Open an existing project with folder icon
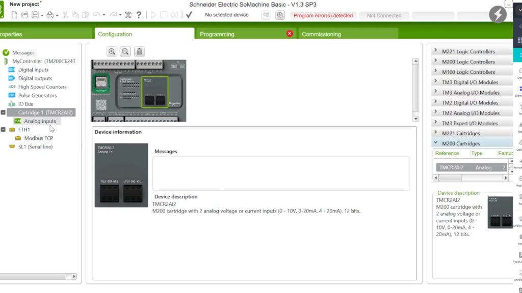Viewport: 522px width, 293px height. pos(24,15)
